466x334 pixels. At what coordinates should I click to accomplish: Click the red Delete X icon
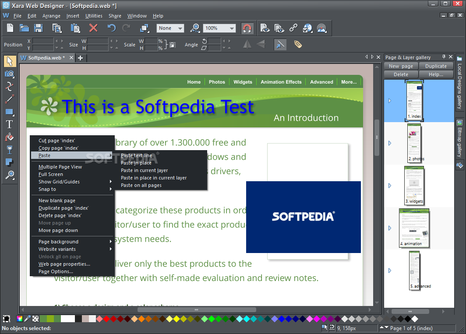(x=93, y=28)
